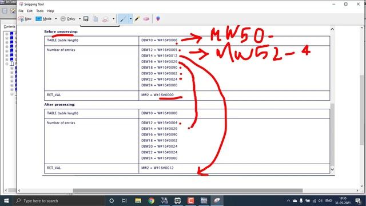This screenshot has height=206, width=366.
Task: Select cell 'DBW20 = W#16#0002'
Action: click(159, 73)
